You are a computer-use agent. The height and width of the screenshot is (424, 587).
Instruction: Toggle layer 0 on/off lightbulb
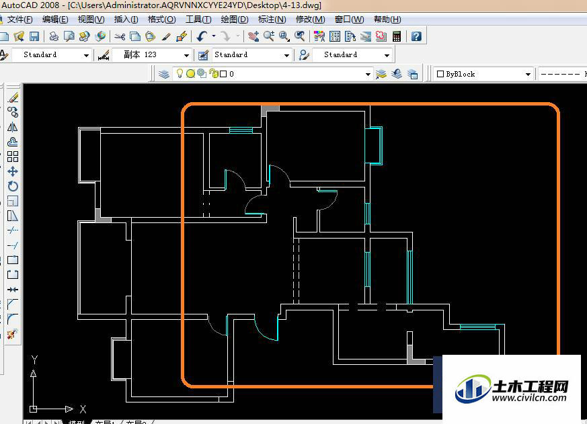[180, 74]
